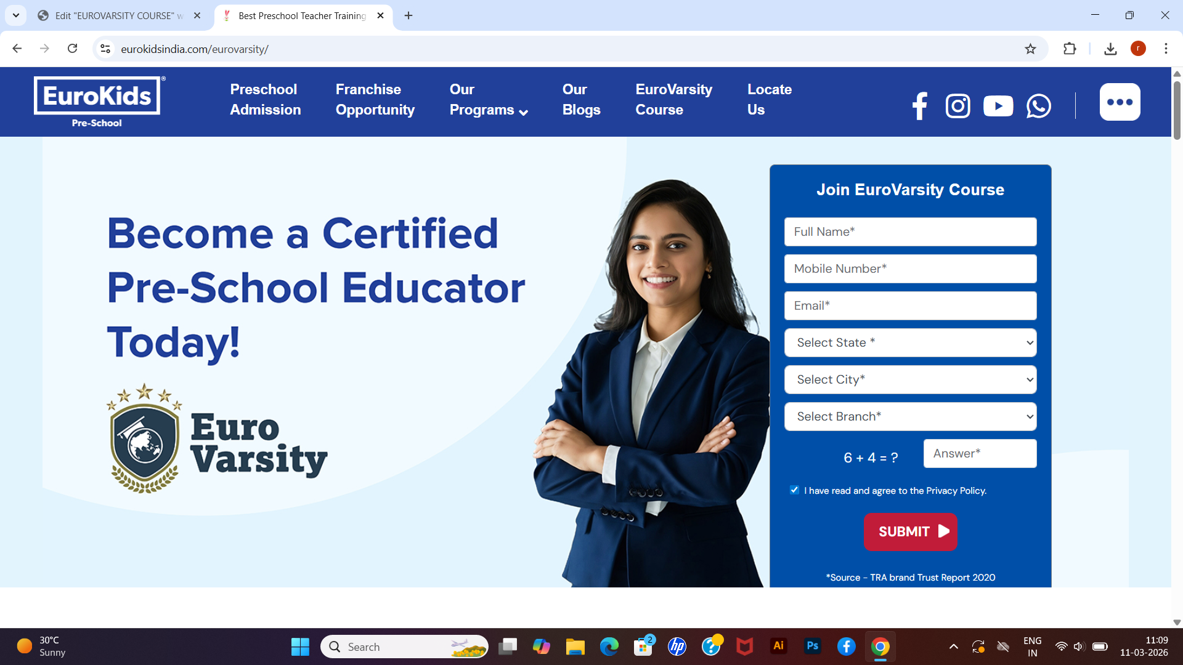The image size is (1183, 665).
Task: Reload the current page
Action: pos(73,49)
